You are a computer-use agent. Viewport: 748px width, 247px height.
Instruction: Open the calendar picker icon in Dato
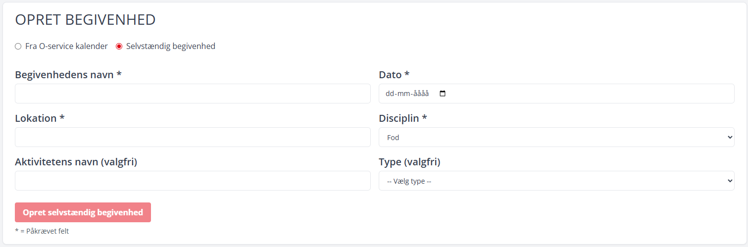click(x=443, y=94)
